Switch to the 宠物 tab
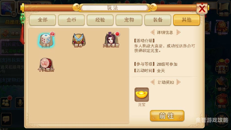This screenshot has width=231, height=130. (x=129, y=20)
